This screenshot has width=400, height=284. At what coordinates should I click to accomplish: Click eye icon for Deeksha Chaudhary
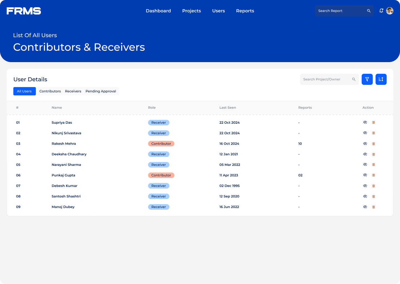(365, 154)
